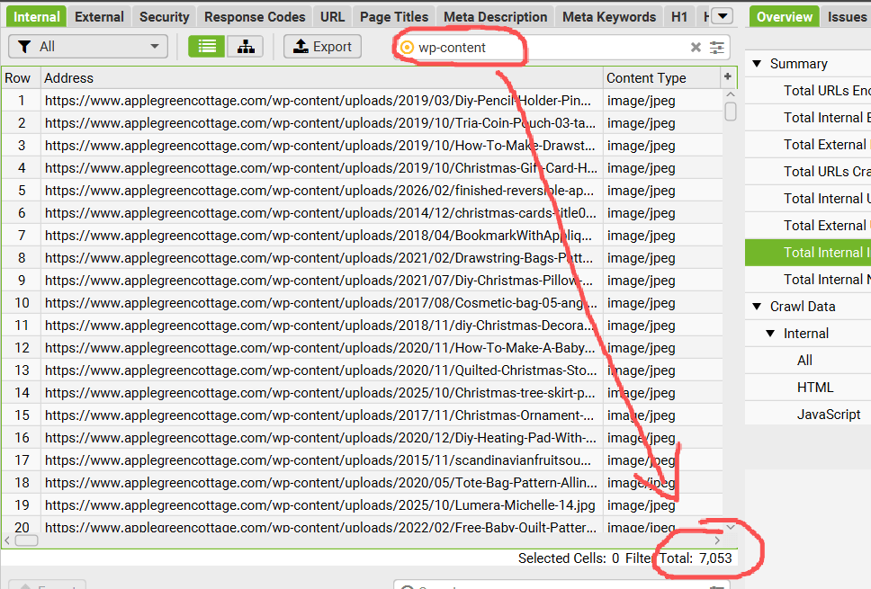Click the horizontal scrollbar right arrow

717,540
